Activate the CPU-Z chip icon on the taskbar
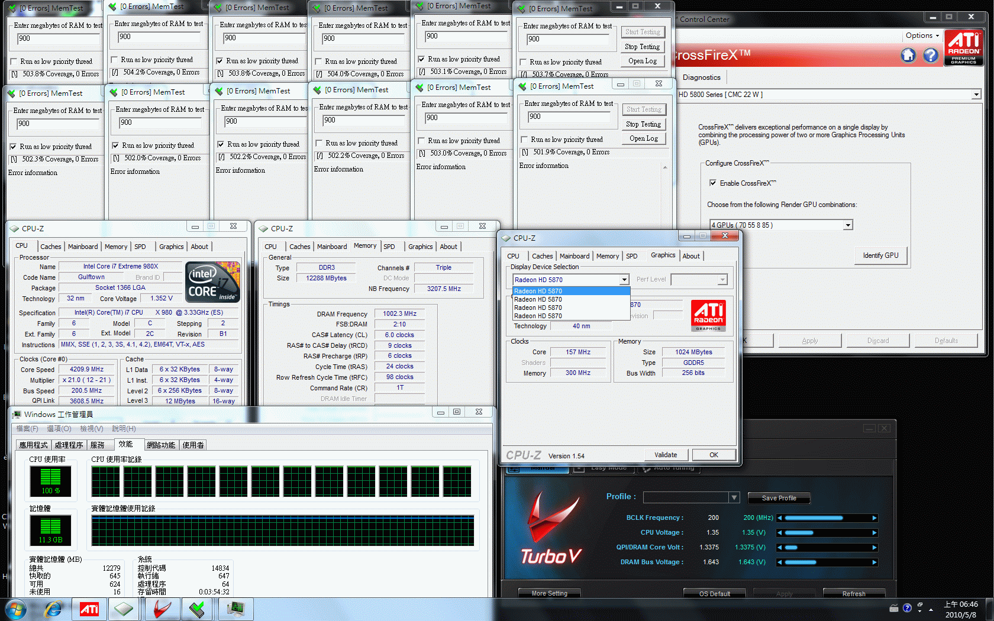The height and width of the screenshot is (621, 994). click(x=124, y=609)
